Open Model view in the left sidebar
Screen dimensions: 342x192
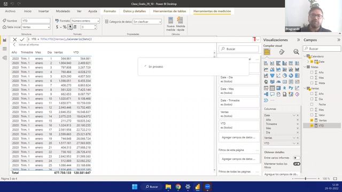[x=5, y=58]
